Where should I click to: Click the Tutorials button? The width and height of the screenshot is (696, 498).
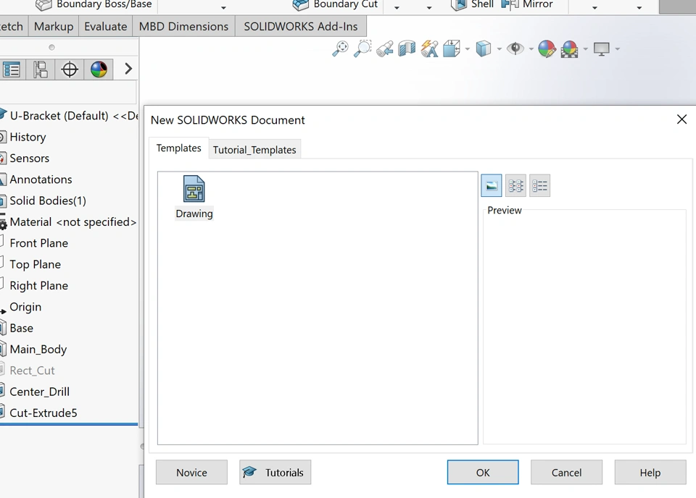click(275, 472)
